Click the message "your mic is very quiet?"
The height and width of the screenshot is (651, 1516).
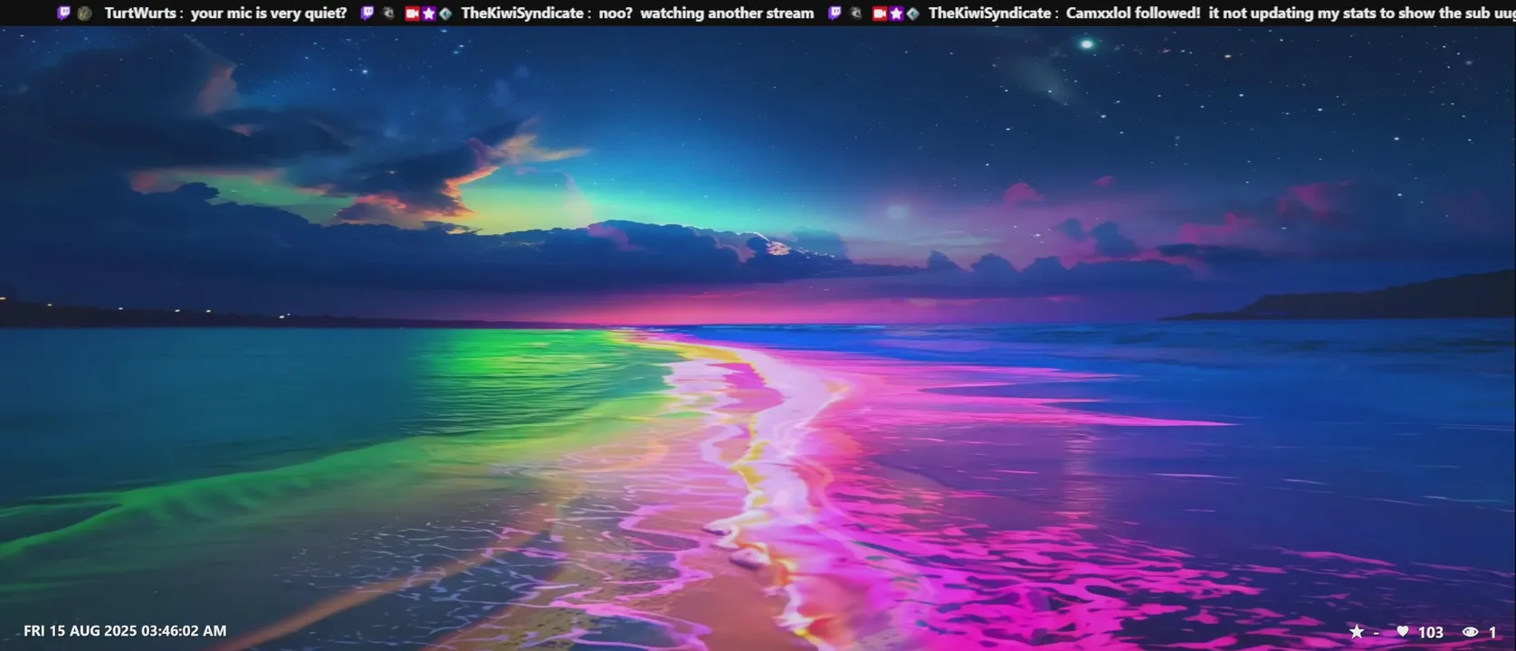[x=269, y=14]
